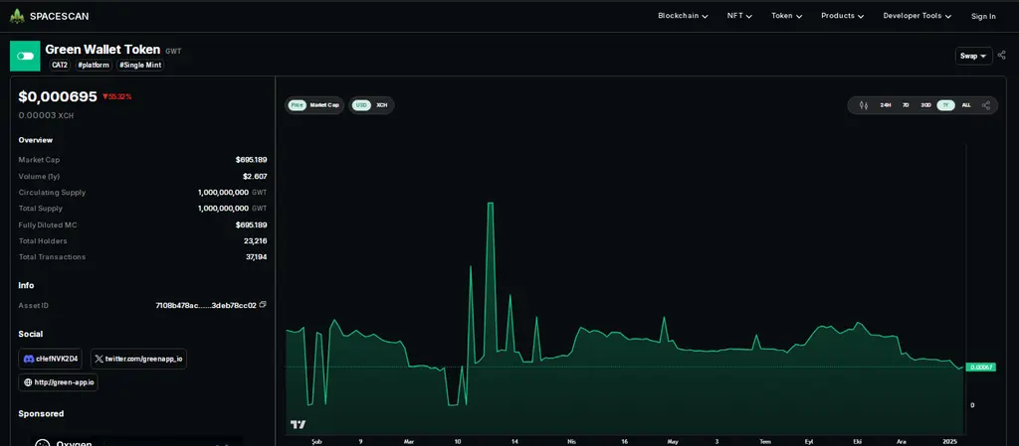Image resolution: width=1019 pixels, height=446 pixels.
Task: Open the Products dropdown menu
Action: pos(842,16)
